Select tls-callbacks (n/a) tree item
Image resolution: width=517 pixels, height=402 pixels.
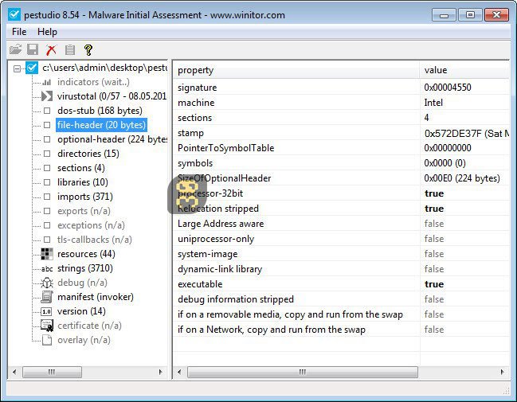pyautogui.click(x=94, y=240)
